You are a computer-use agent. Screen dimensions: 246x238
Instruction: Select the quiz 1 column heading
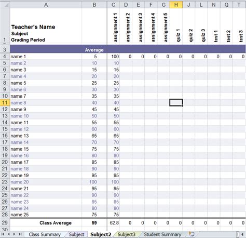pos(178,36)
